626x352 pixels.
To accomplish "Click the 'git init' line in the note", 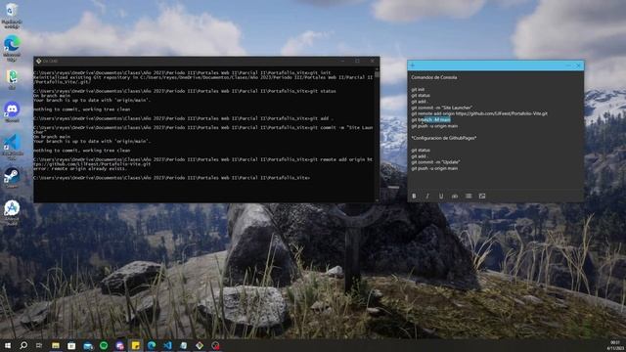I will point(418,89).
